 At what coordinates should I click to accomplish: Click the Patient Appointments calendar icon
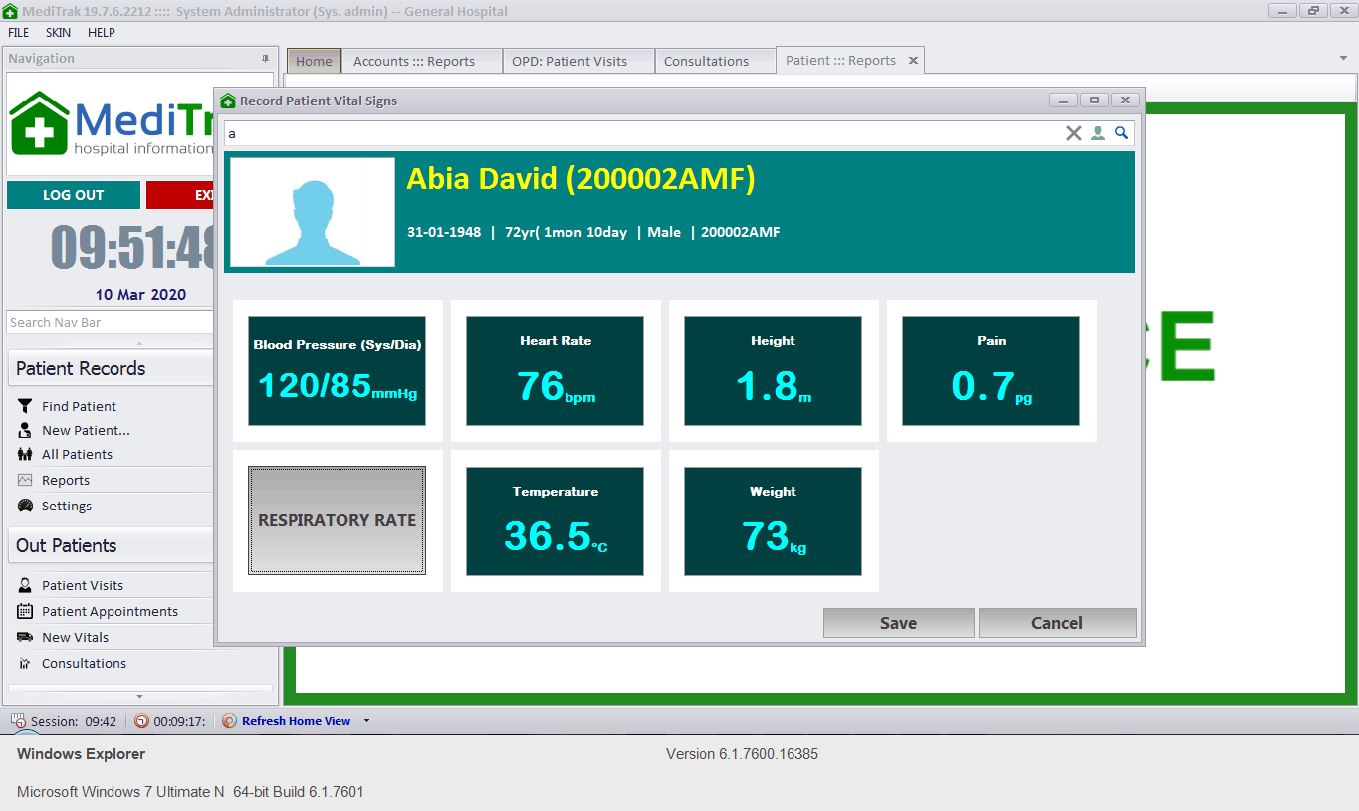[25, 611]
